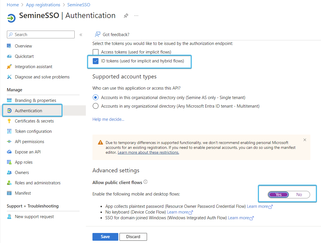
Task: Dismiss the personal accounts warning banner
Action: point(305,140)
